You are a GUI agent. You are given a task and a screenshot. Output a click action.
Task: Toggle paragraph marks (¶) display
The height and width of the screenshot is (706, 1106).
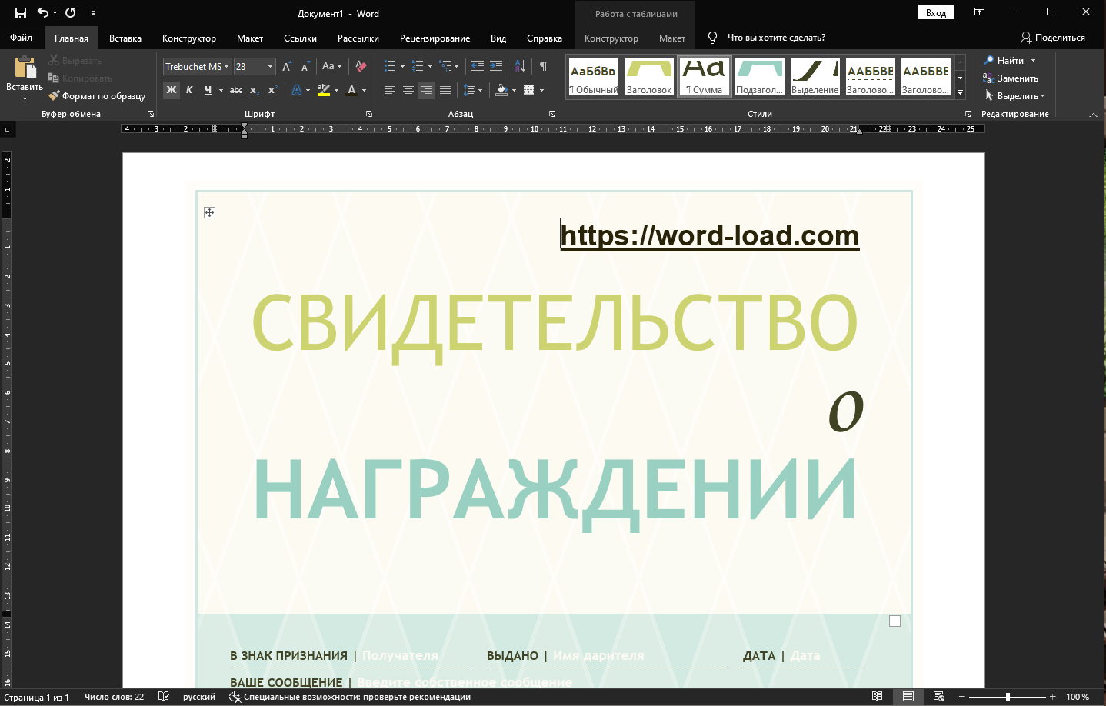543,67
